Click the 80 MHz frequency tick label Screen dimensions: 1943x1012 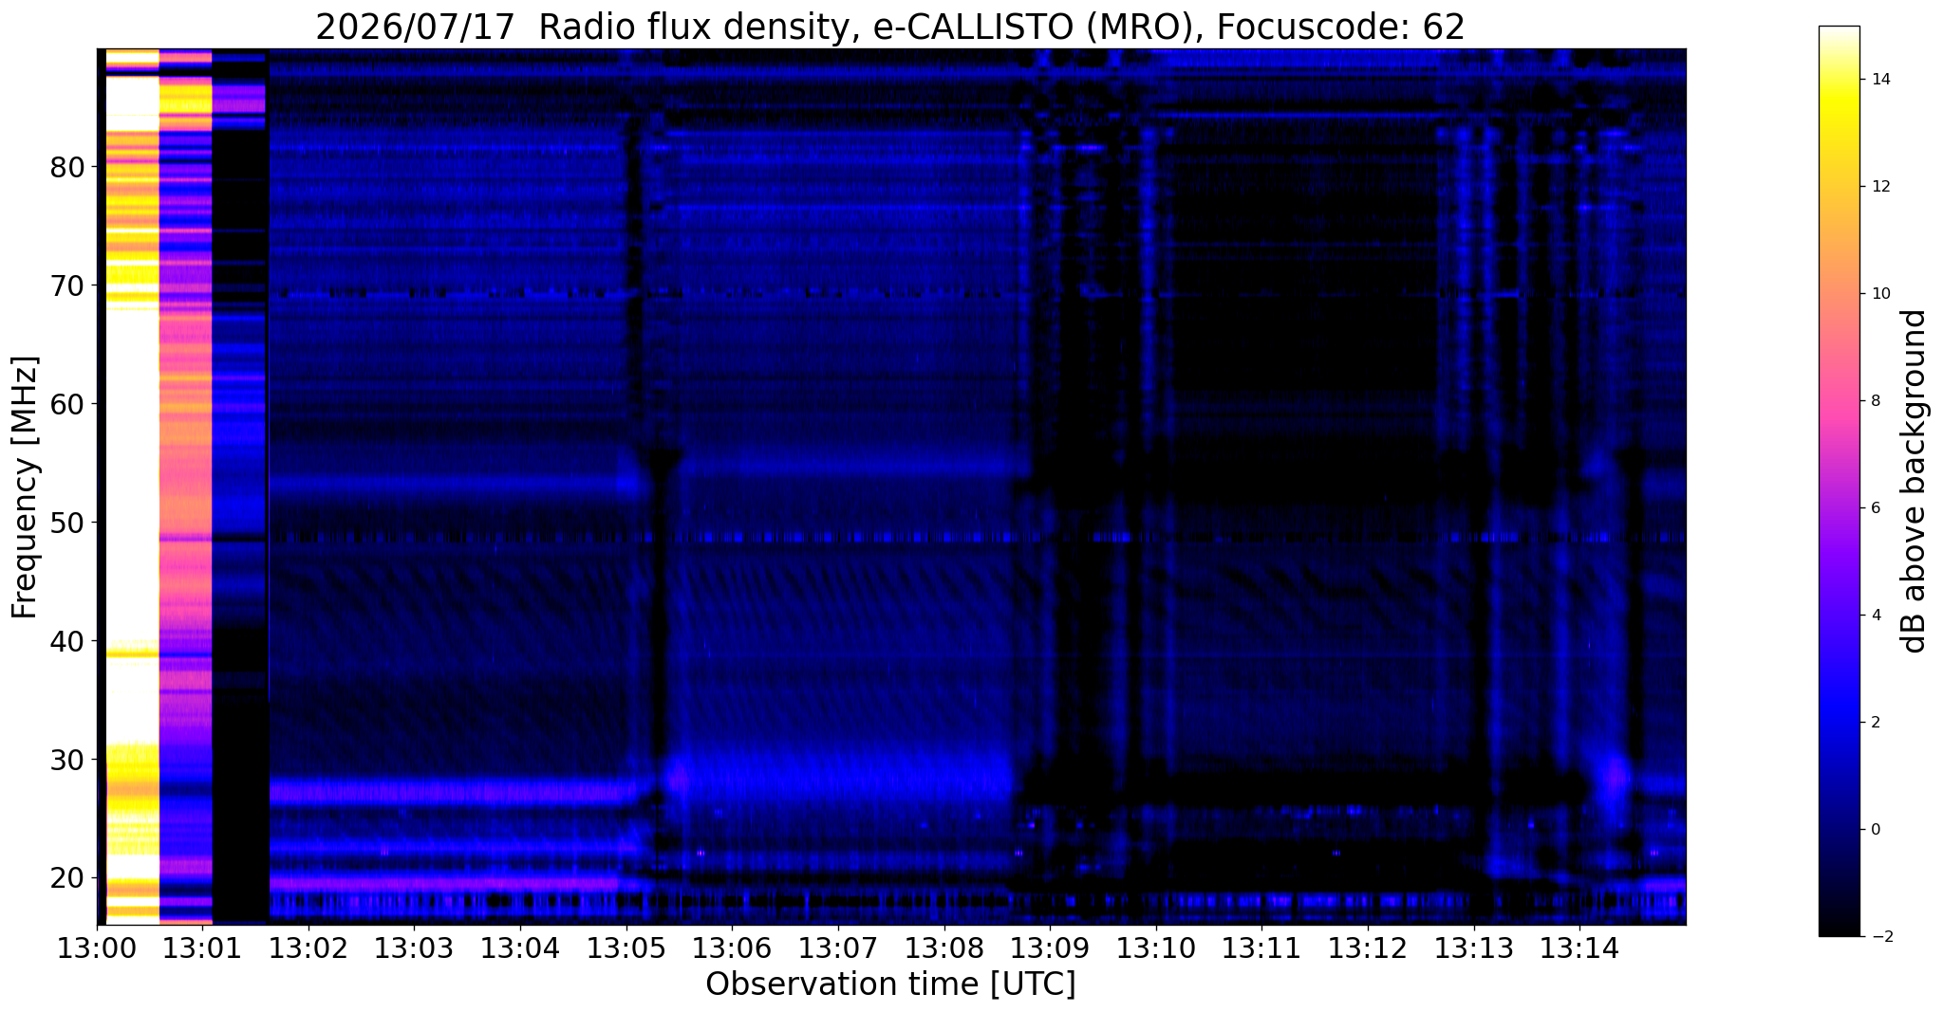click(x=67, y=167)
